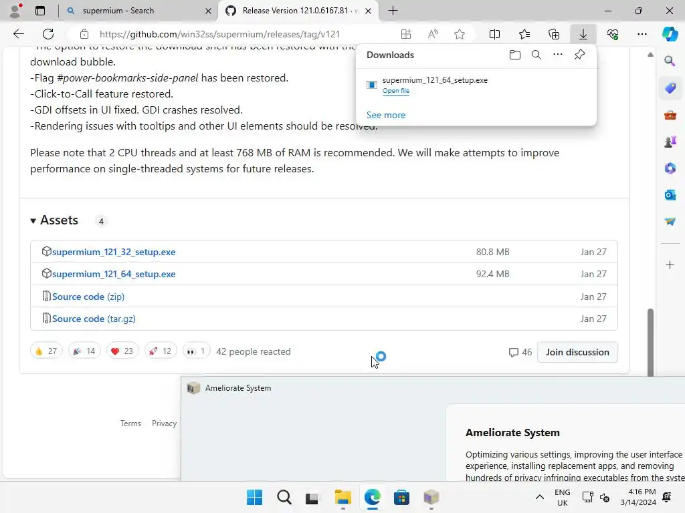Open the split screen icon
The width and height of the screenshot is (685, 513).
point(494,34)
